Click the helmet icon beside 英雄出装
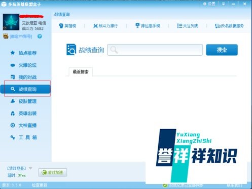 pyautogui.click(x=13, y=114)
